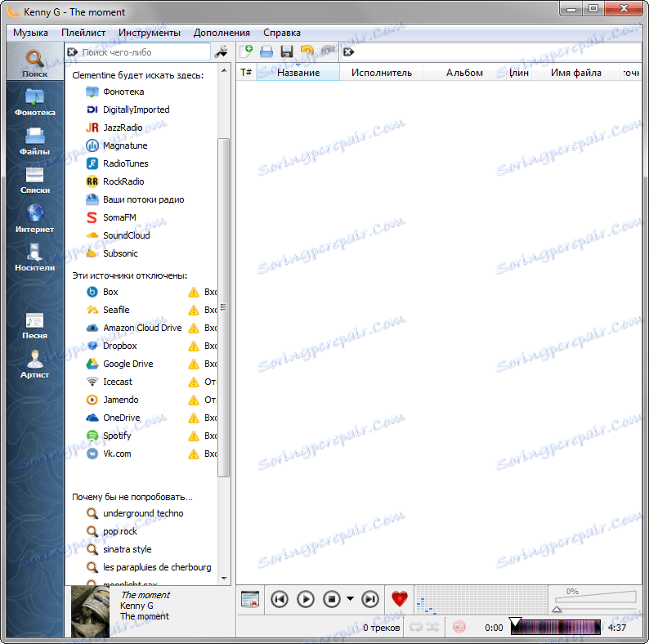
Task: Click the disabled OneDrive source
Action: click(x=113, y=418)
